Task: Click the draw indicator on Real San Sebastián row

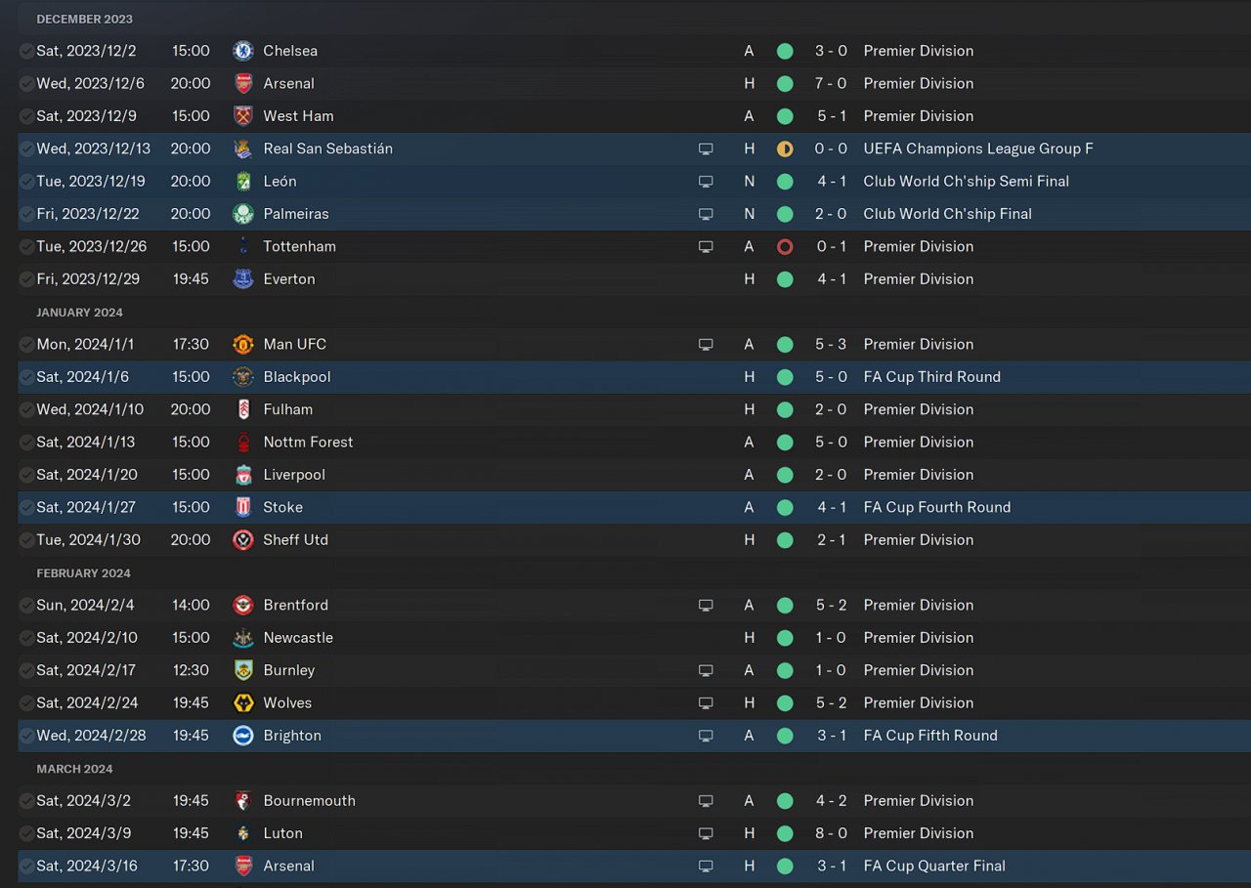Action: click(x=785, y=148)
